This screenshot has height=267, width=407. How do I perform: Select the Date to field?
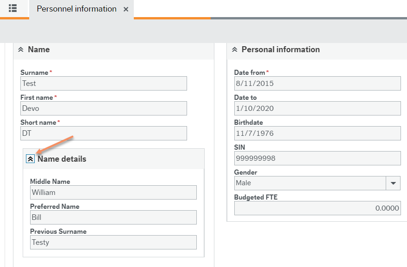[x=317, y=109]
